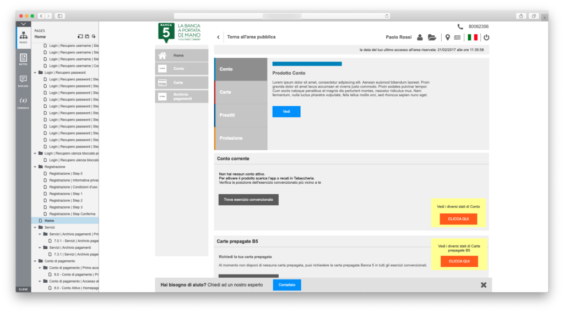Open the documents folder icon in the header
Viewport: 564px width, 313px height.
pyautogui.click(x=432, y=37)
